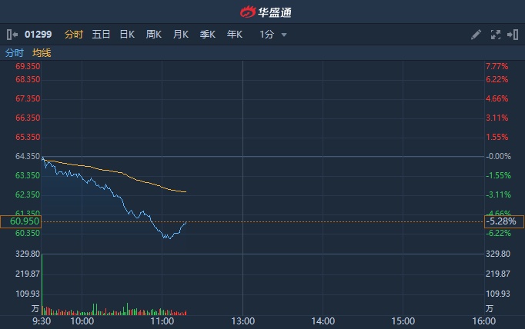Click the 华盛通 logo icon
The image size is (525, 329).
tap(248, 12)
